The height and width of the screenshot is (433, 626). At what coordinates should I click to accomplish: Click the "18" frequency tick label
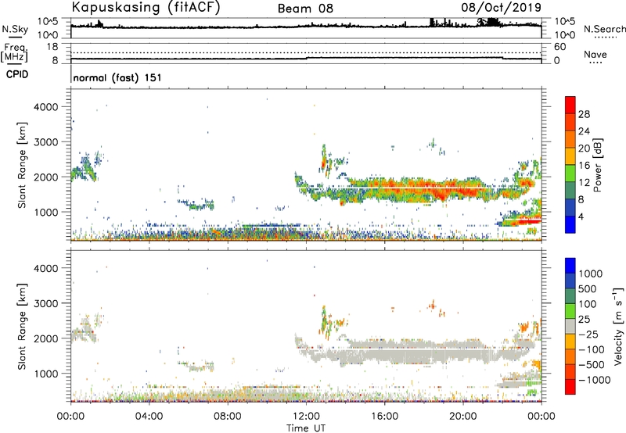[x=52, y=47]
